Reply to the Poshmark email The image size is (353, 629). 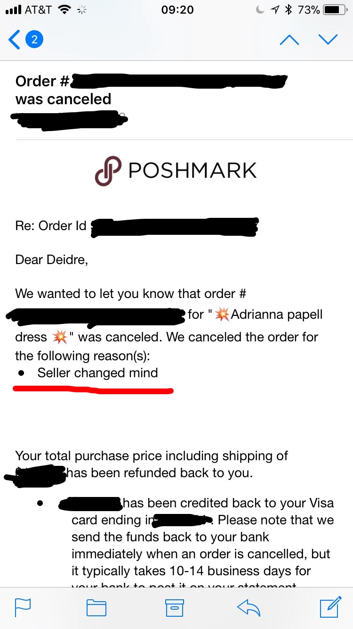(249, 608)
